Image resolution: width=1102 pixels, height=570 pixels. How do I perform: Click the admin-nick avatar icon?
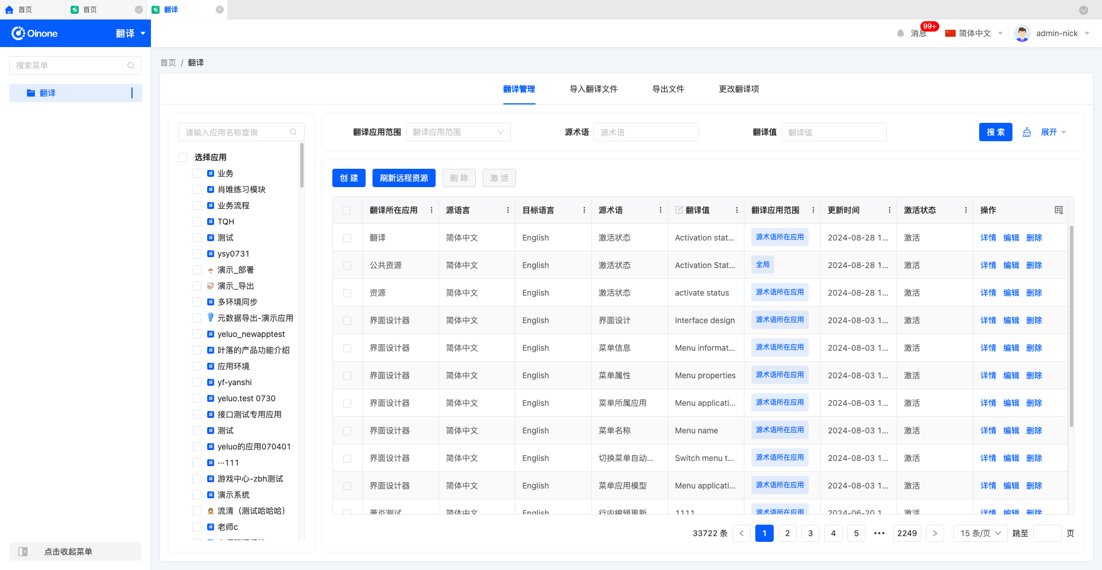1022,33
